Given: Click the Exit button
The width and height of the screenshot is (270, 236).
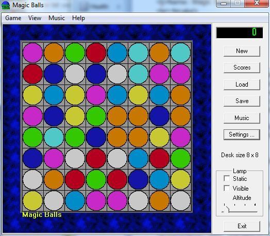Looking at the screenshot, I should (x=242, y=226).
